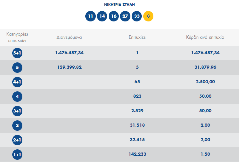
Task: Select the 4+1 category badge
Action: pyautogui.click(x=17, y=82)
